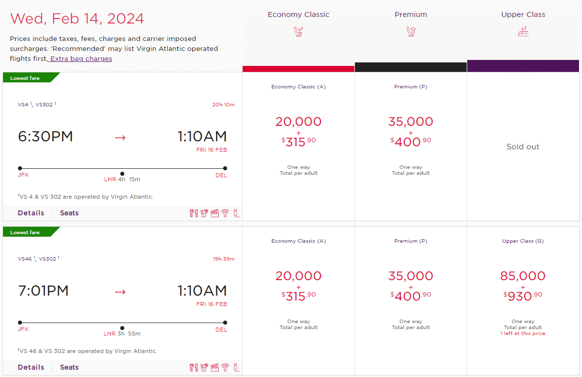Show Seats for the 7:01PM flight

coord(69,368)
